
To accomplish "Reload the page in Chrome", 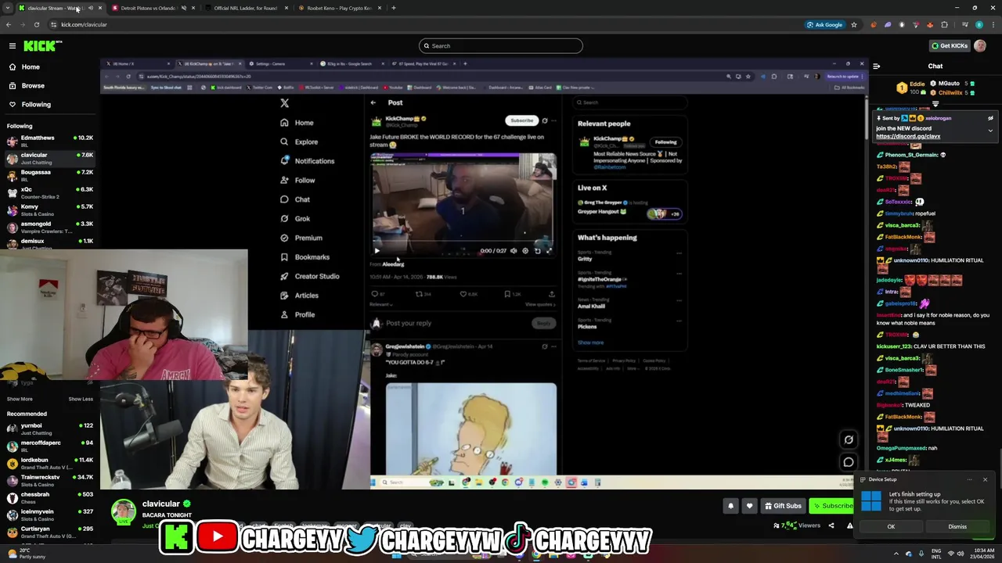I will click(x=36, y=24).
